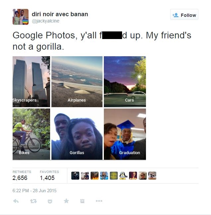
Task: Open the Bikes album thumbnail
Action: [32, 134]
